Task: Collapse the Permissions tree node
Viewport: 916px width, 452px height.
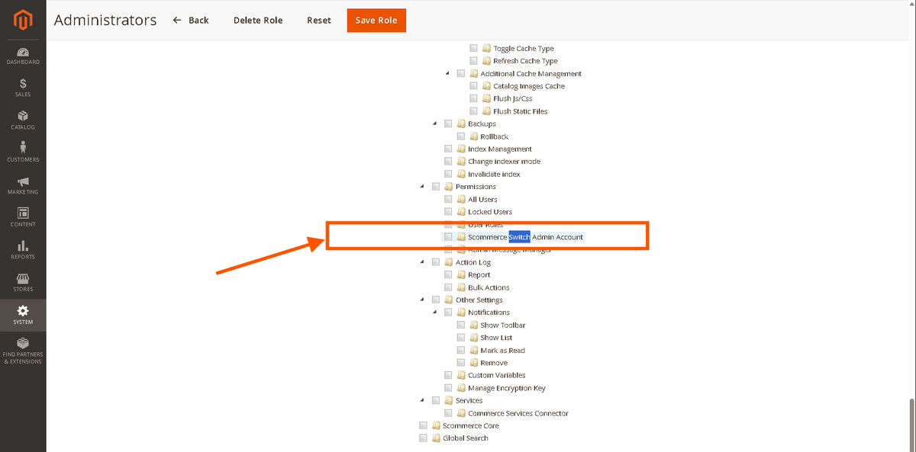Action: pos(423,187)
